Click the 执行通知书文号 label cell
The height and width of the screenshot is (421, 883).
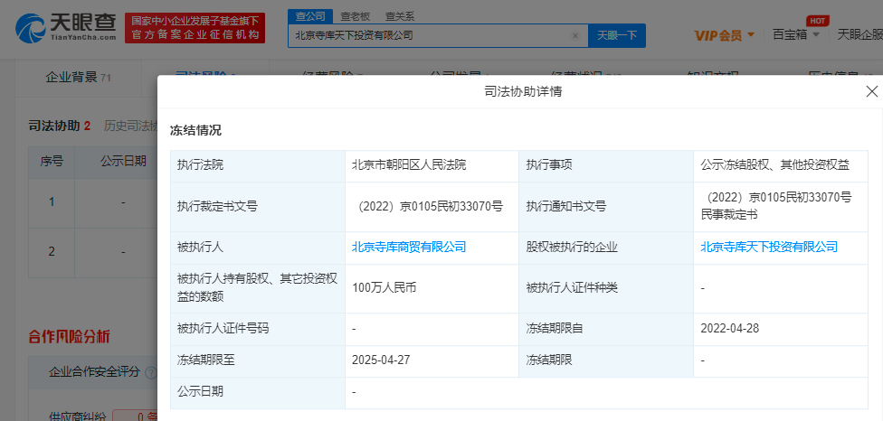click(606, 207)
